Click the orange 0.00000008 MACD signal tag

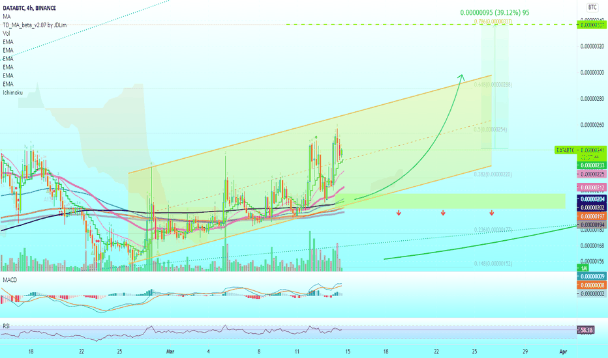click(x=591, y=285)
